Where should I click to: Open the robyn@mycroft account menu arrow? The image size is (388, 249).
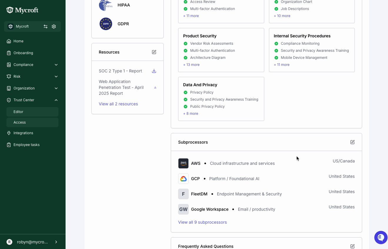pyautogui.click(x=56, y=242)
